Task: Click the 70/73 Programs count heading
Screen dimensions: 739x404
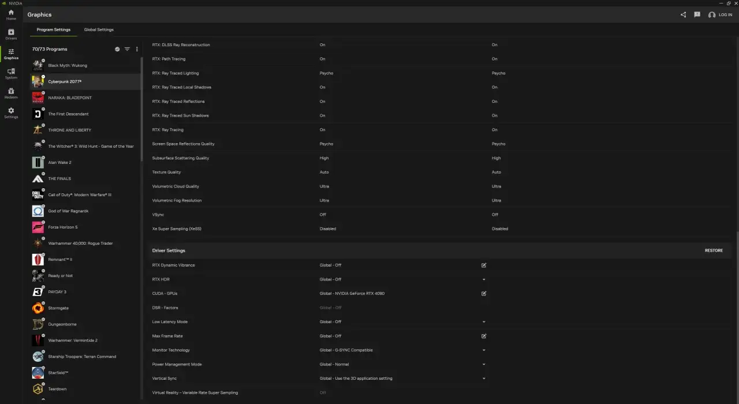Action: [50, 49]
